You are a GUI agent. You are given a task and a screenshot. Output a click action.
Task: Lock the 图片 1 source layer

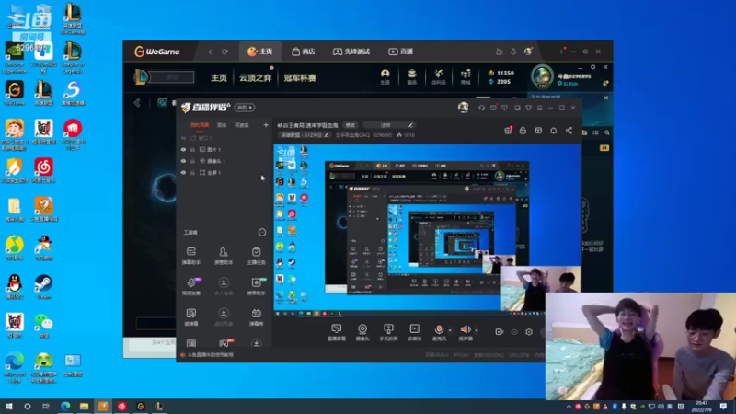pyautogui.click(x=192, y=149)
